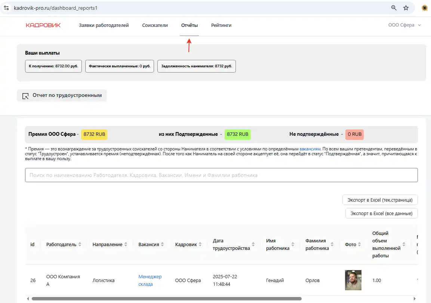Click the browser extension icon at far right
Image resolution: width=431 pixels, height=303 pixels.
tap(425, 8)
